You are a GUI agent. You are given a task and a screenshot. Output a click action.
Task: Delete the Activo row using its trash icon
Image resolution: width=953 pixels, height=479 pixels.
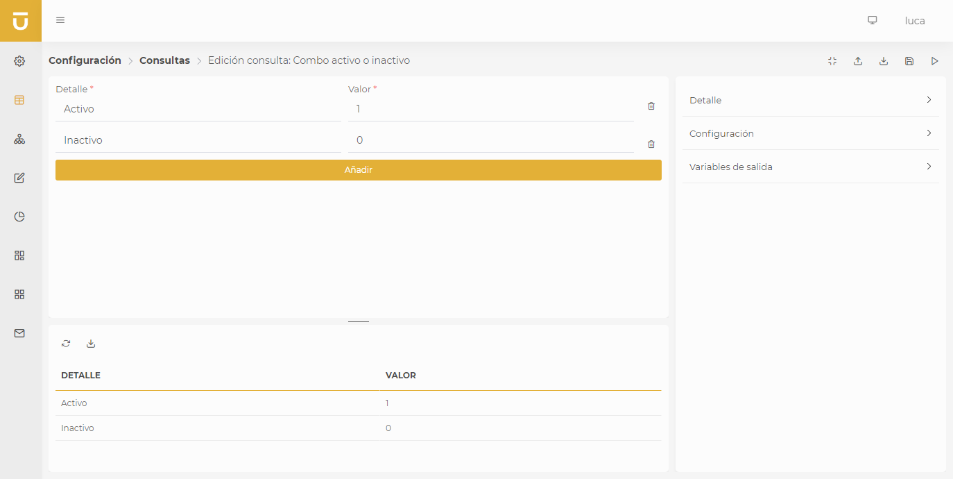pos(651,106)
